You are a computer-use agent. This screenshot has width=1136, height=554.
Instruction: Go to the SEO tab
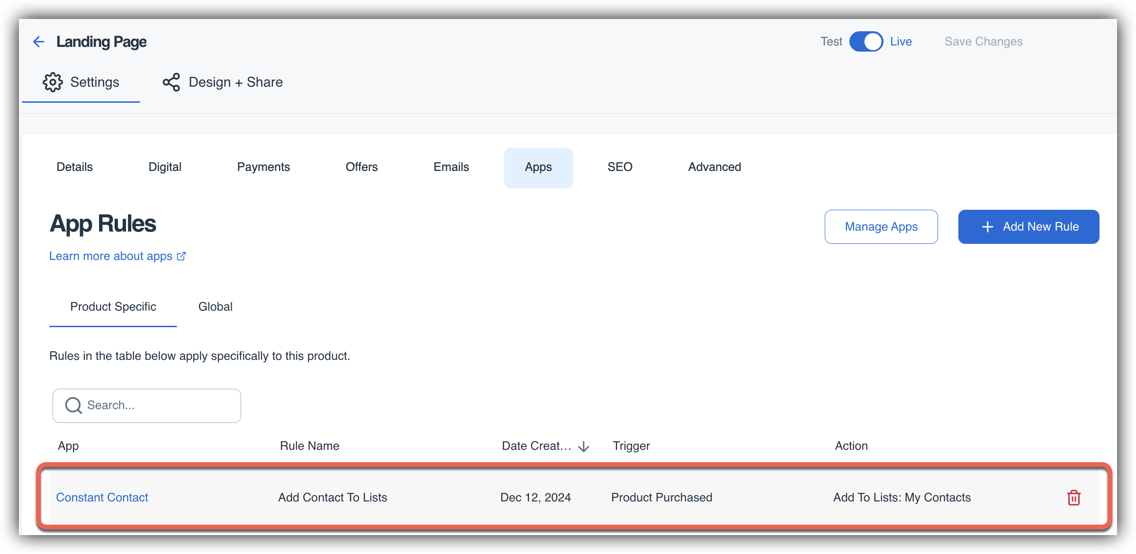coord(620,167)
